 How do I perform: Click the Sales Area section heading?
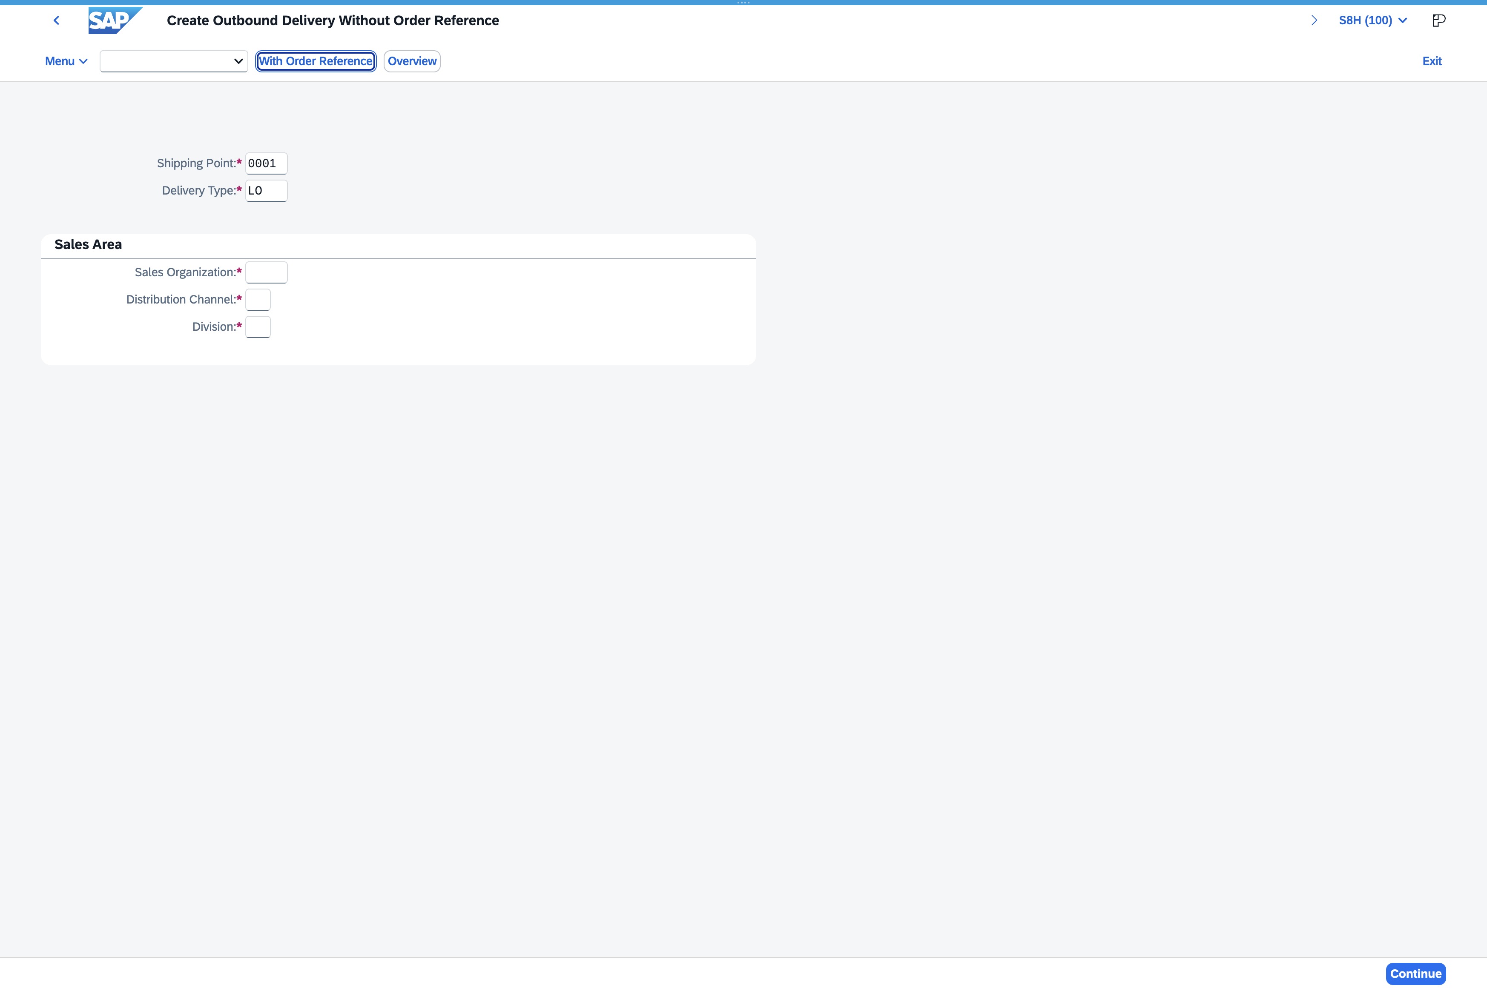[88, 245]
